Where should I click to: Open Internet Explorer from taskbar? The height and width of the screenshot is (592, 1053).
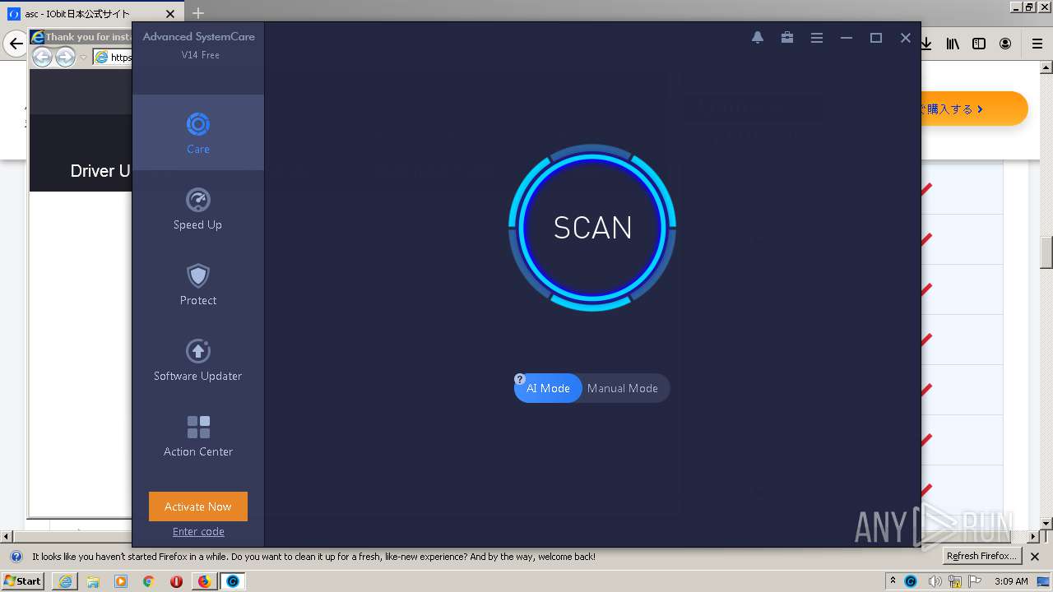click(x=65, y=581)
